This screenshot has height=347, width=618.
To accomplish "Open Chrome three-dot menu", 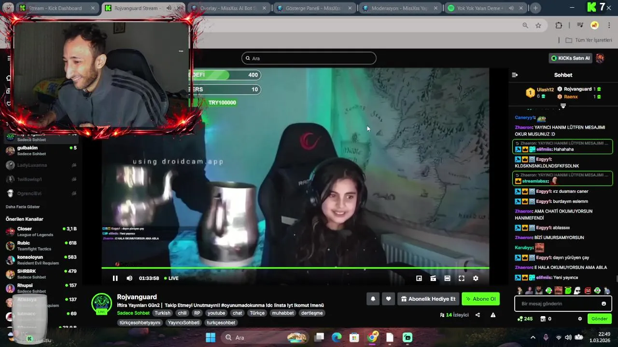I will (x=610, y=26).
